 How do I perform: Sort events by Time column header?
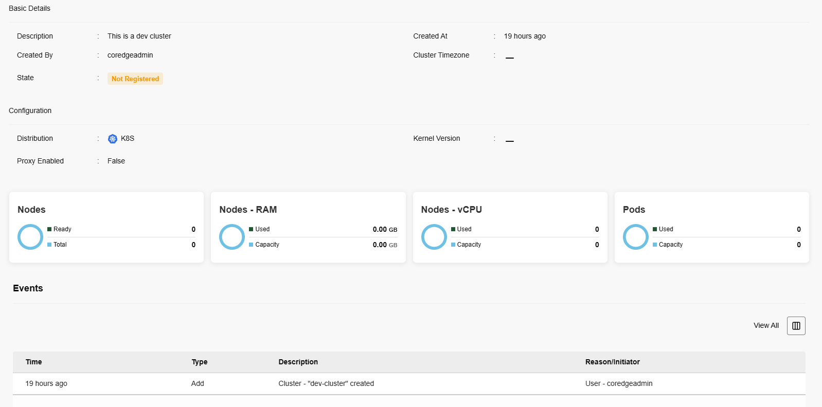(x=34, y=362)
